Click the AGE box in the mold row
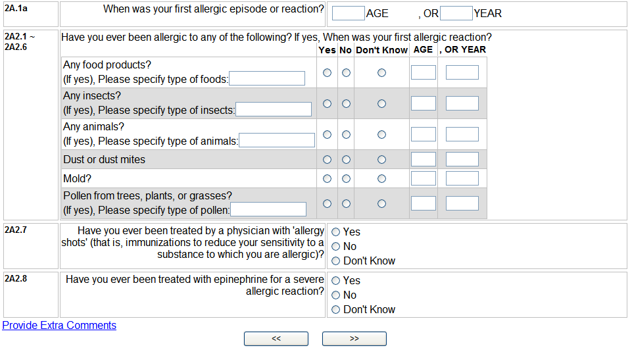 [x=424, y=178]
